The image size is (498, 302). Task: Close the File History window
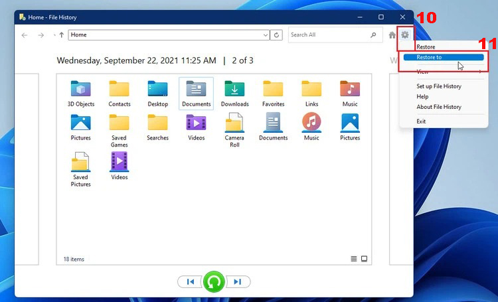click(x=402, y=17)
